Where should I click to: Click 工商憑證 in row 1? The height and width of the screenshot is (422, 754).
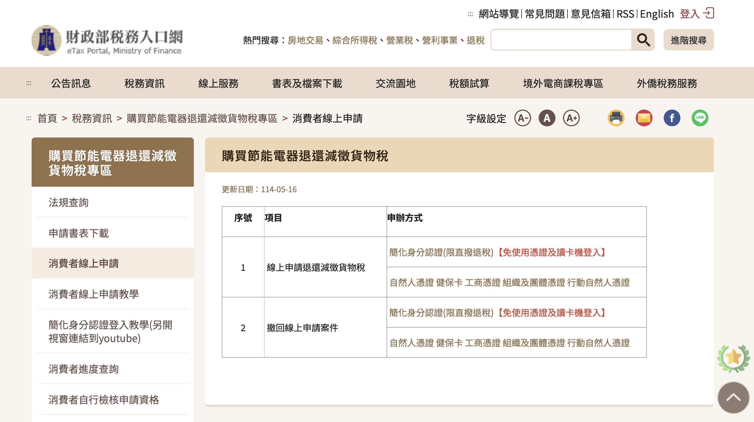[483, 283]
